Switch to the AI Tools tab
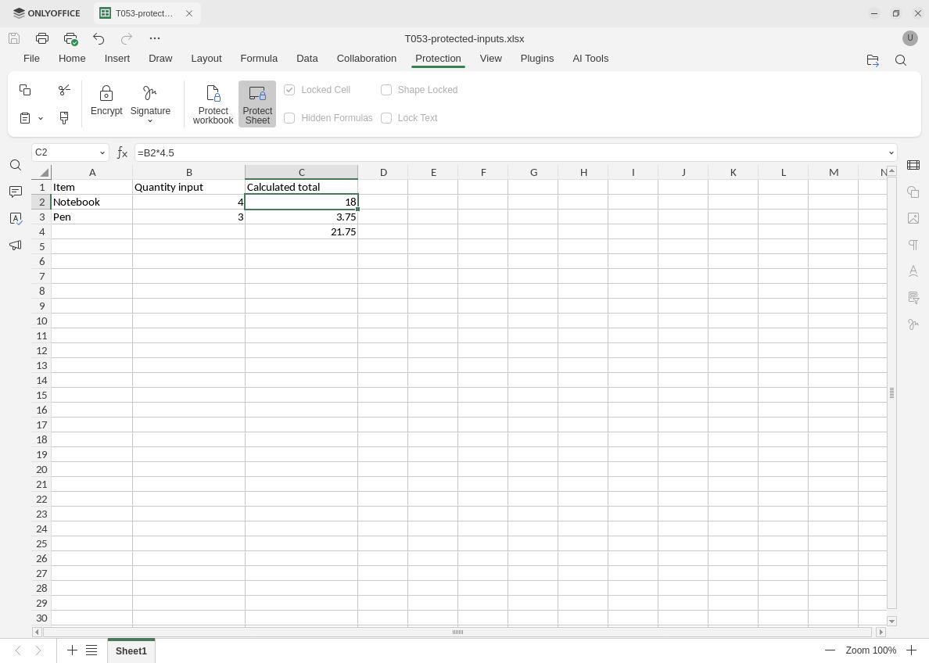 pyautogui.click(x=590, y=59)
